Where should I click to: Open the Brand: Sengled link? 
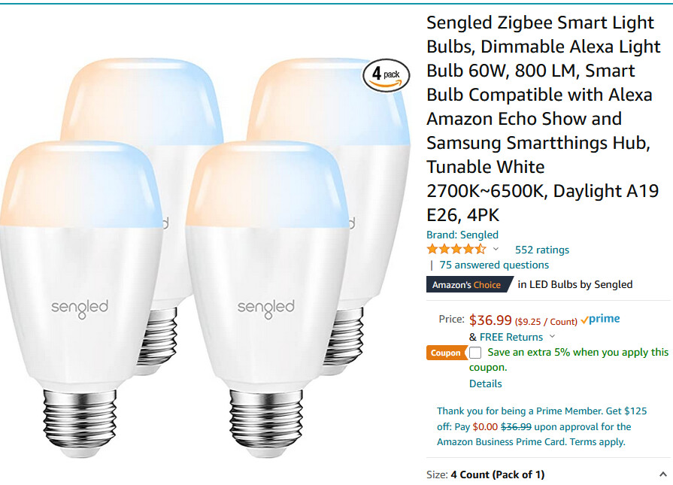tap(462, 235)
